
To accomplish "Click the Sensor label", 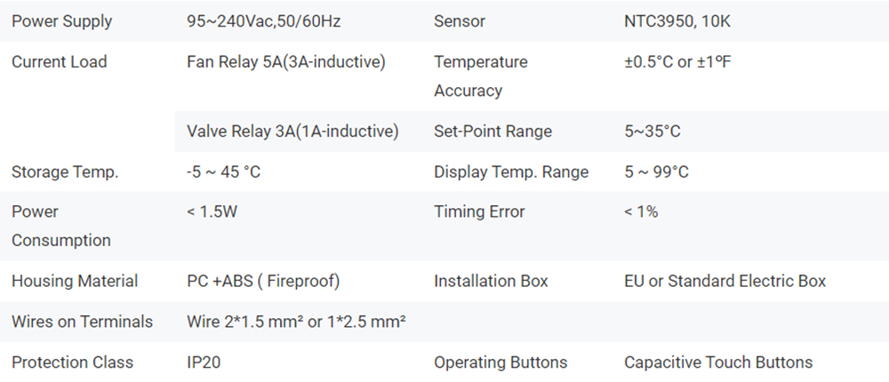I will [458, 21].
